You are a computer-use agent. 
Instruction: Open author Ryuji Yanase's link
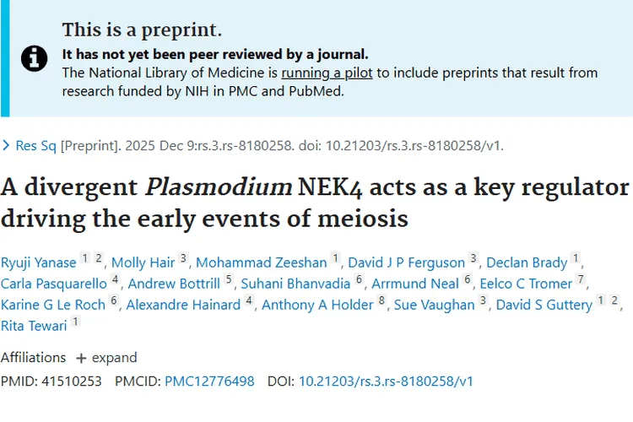coord(39,262)
